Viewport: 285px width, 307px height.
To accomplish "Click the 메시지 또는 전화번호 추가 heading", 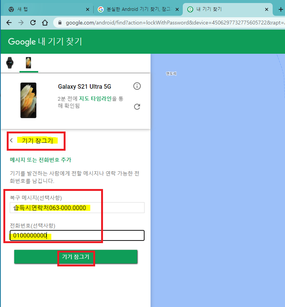I will tap(40, 160).
